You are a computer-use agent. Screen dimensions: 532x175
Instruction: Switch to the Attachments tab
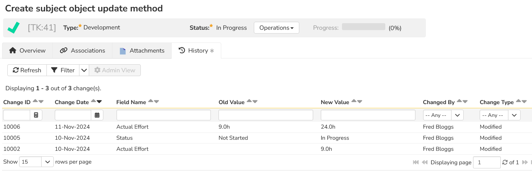(142, 50)
